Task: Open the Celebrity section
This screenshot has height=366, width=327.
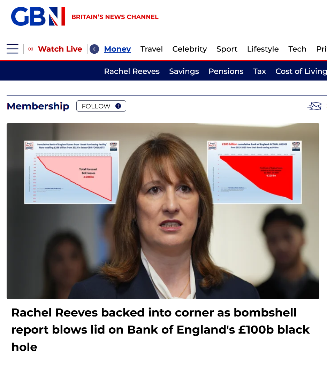Action: (x=190, y=49)
